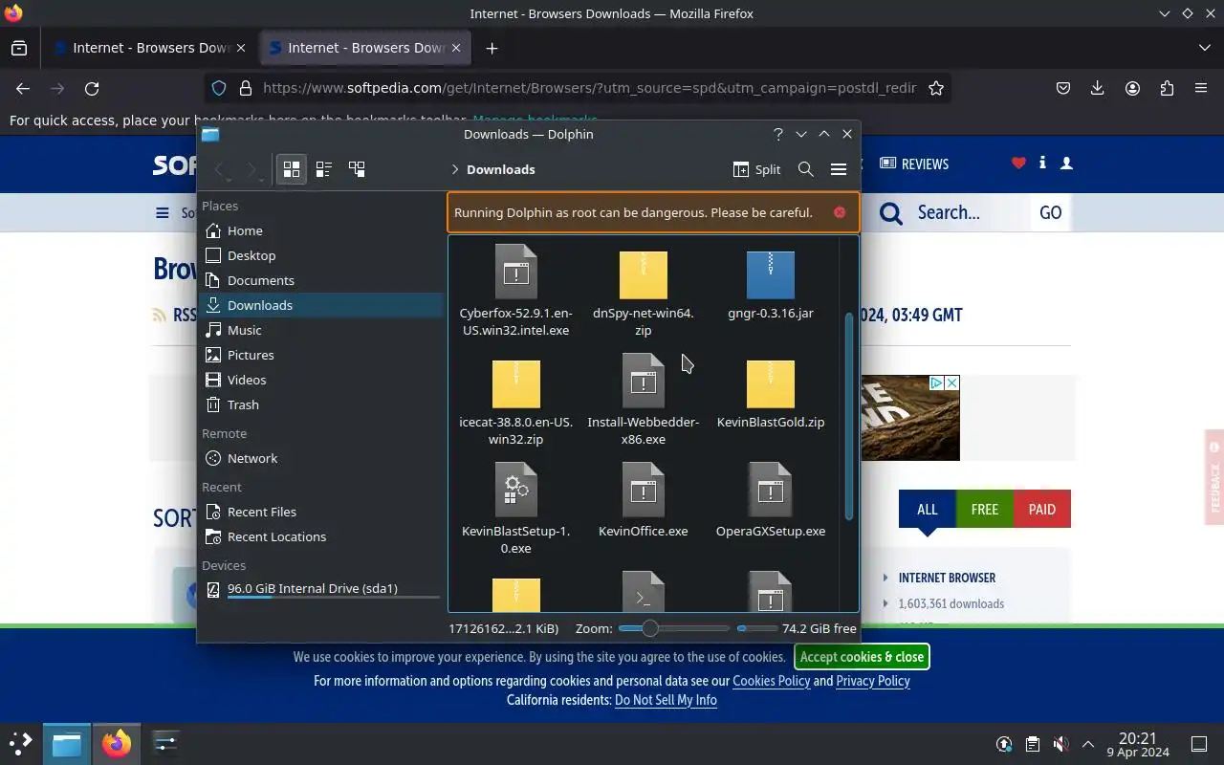The width and height of the screenshot is (1224, 765).
Task: Go back in Firefox
Action: pyautogui.click(x=23, y=88)
